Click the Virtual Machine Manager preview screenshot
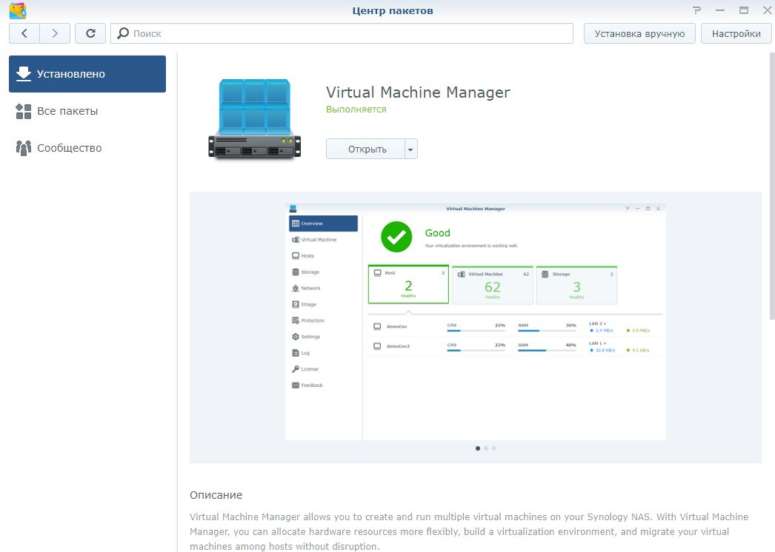 coord(475,322)
